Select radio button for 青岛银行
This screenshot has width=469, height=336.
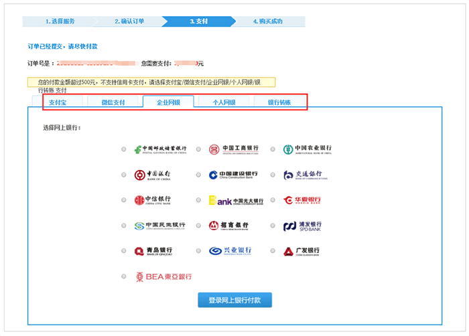(x=123, y=251)
